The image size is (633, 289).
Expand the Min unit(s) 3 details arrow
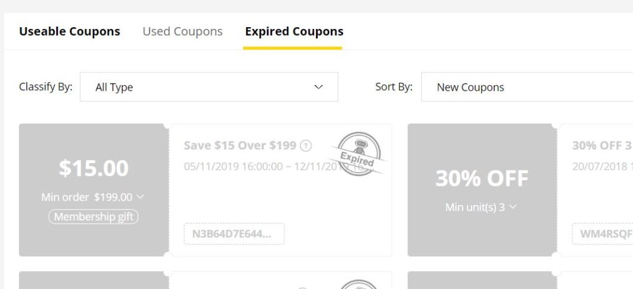[512, 207]
